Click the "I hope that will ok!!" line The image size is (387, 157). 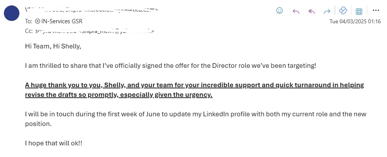(x=54, y=143)
